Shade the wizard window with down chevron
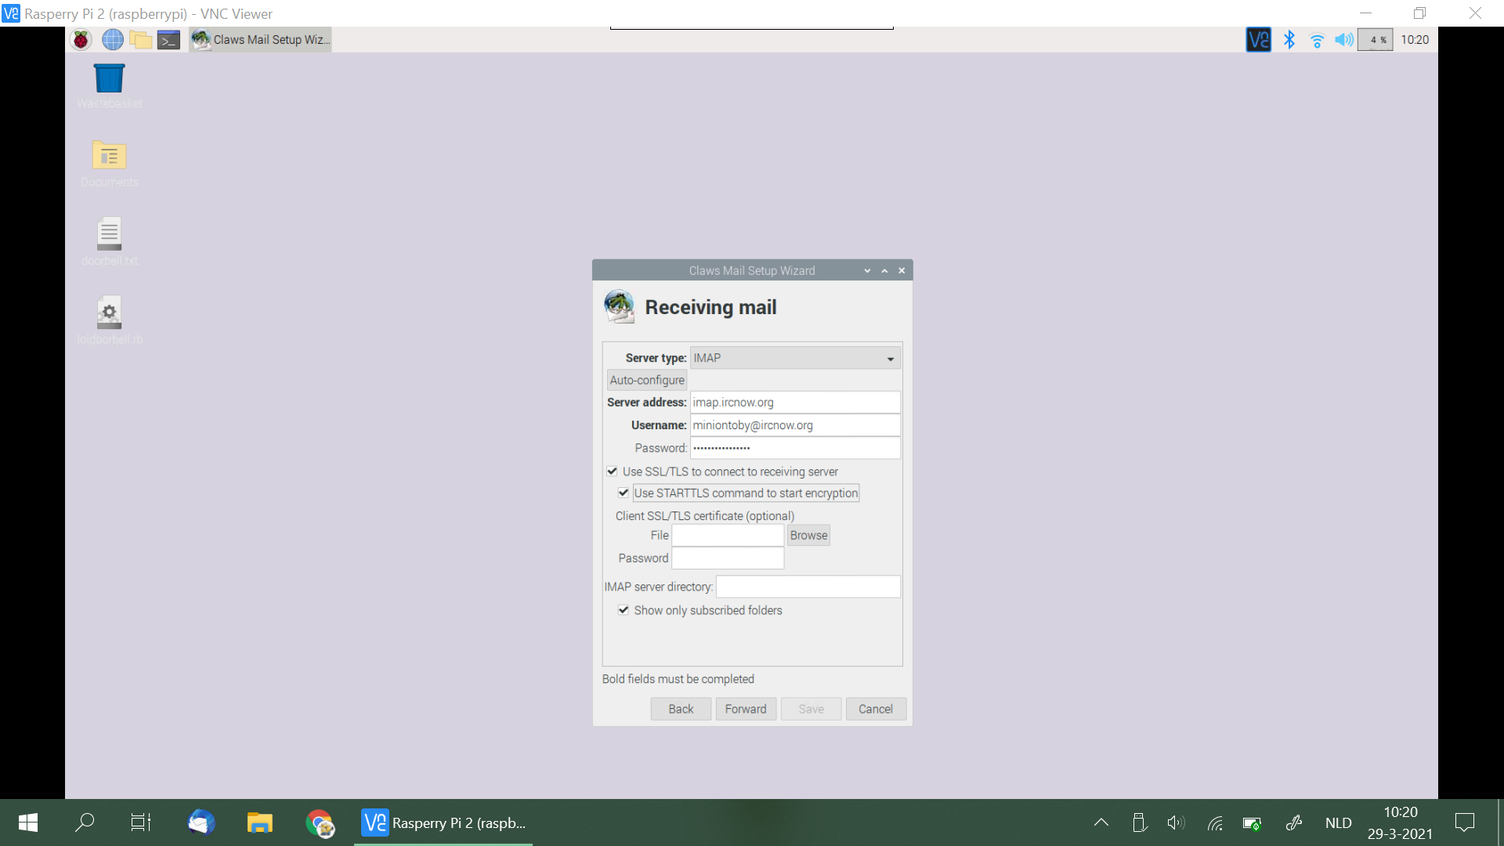The height and width of the screenshot is (846, 1504). tap(867, 271)
